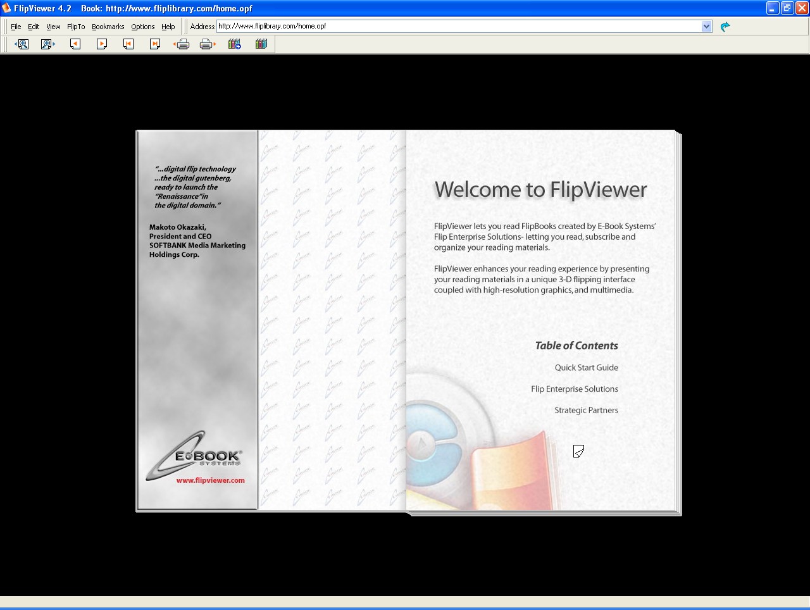Click the E-Book Systems logo

(194, 456)
